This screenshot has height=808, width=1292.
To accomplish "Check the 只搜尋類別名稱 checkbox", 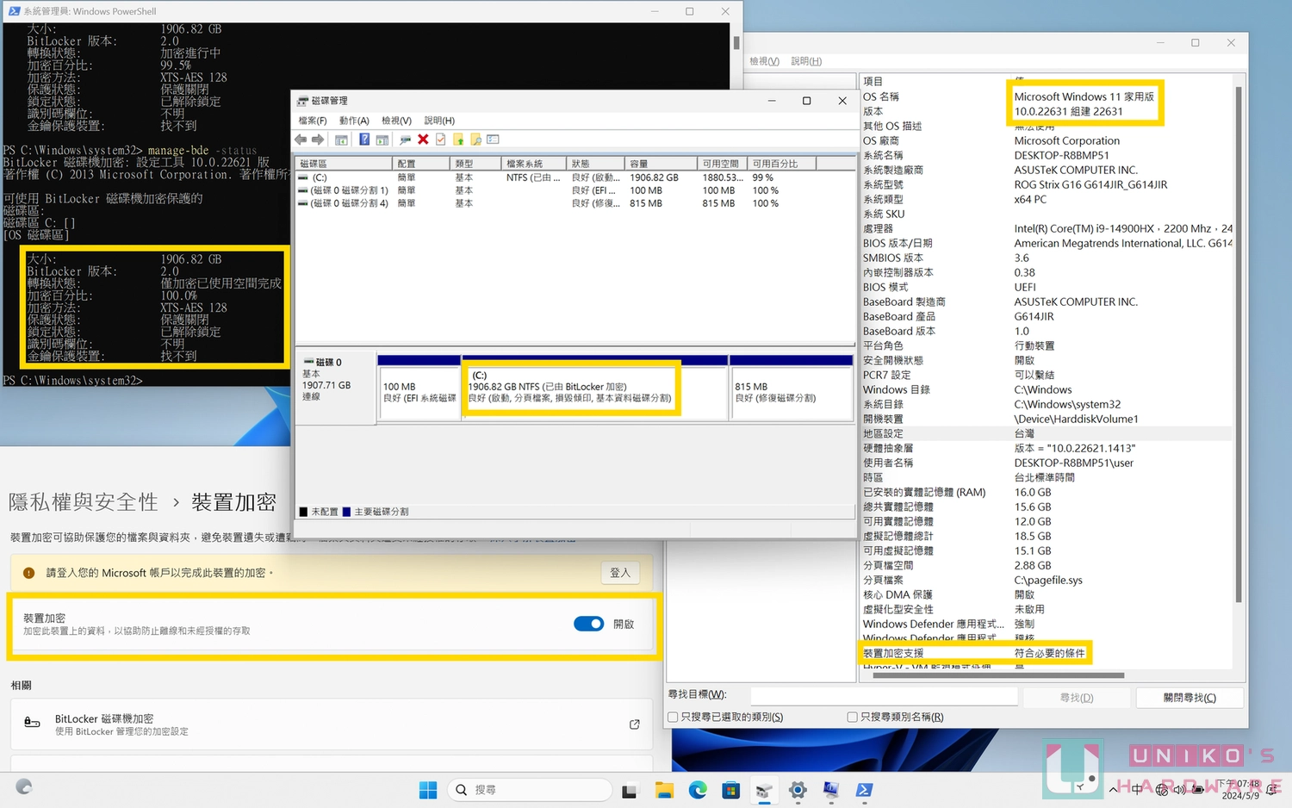I will 852,717.
